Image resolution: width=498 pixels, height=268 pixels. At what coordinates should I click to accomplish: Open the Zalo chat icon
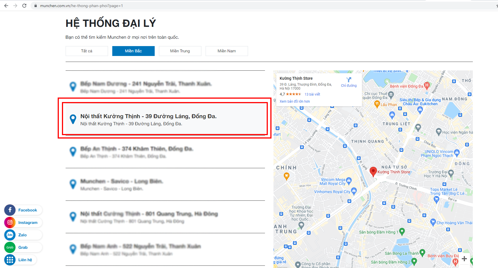(x=10, y=235)
